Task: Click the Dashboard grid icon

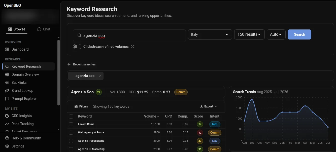Action: click(x=7, y=49)
